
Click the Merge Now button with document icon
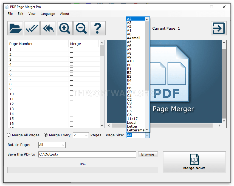pyautogui.click(x=194, y=162)
